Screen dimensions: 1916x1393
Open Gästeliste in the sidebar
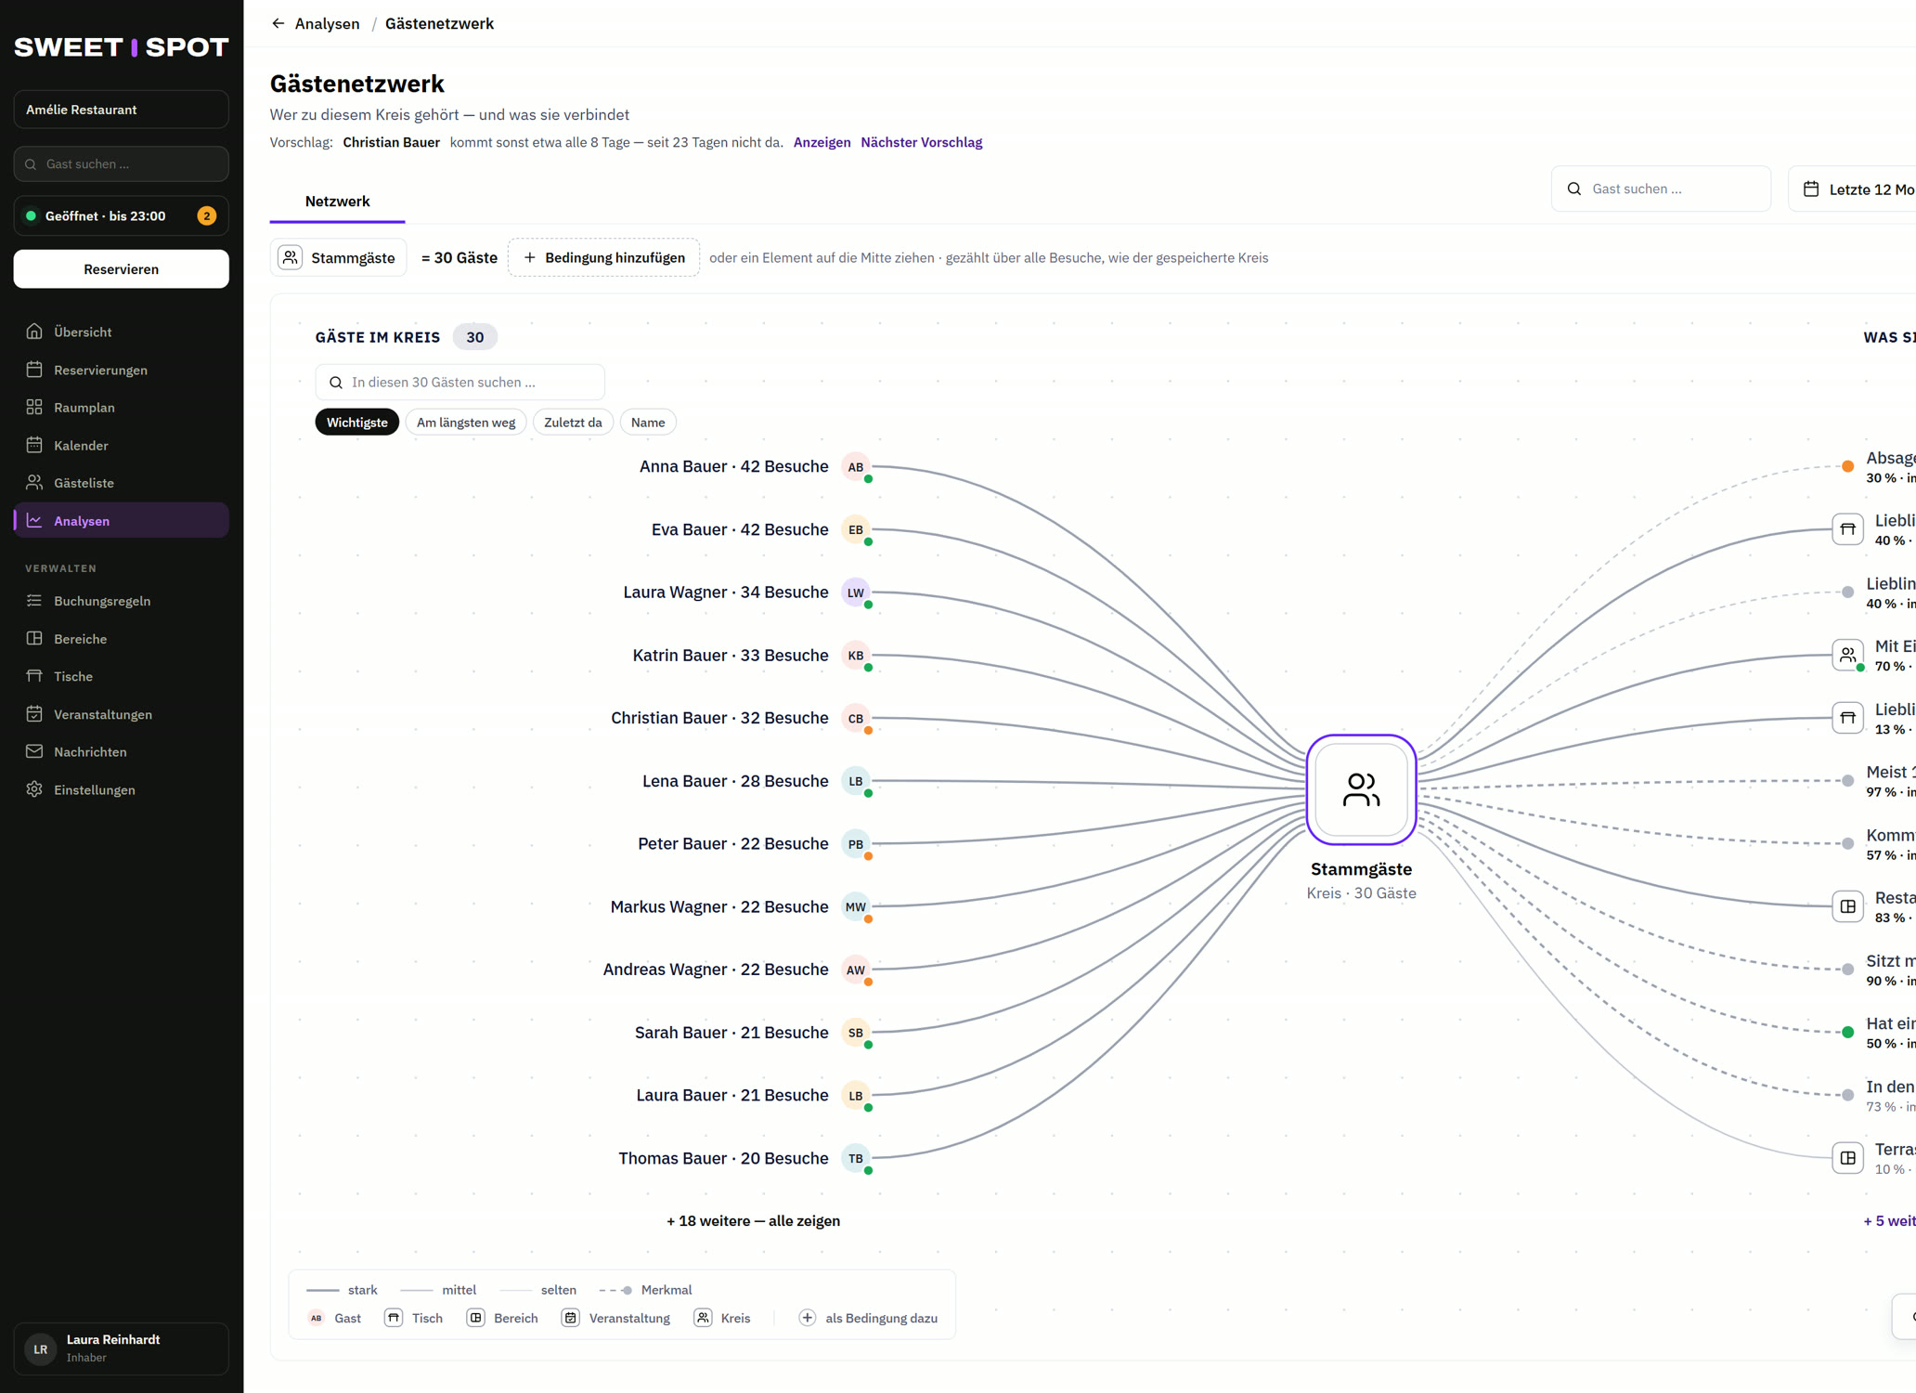(121, 483)
